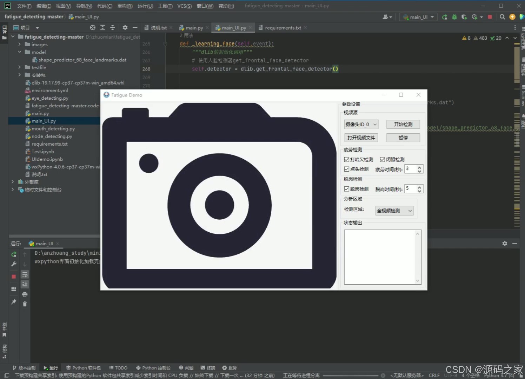Uncheck the 打哈欠检测 checkbox

pos(347,159)
